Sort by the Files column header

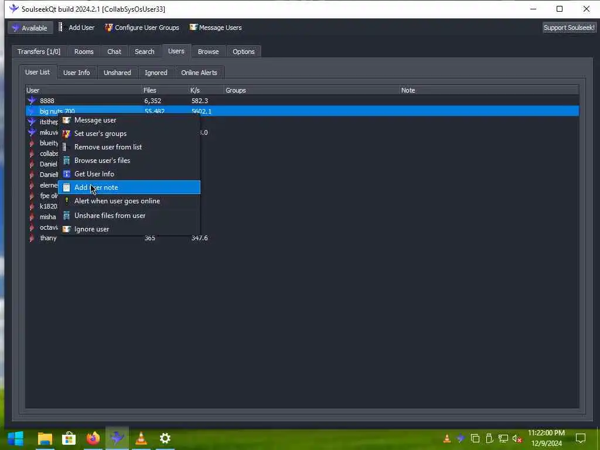click(165, 90)
